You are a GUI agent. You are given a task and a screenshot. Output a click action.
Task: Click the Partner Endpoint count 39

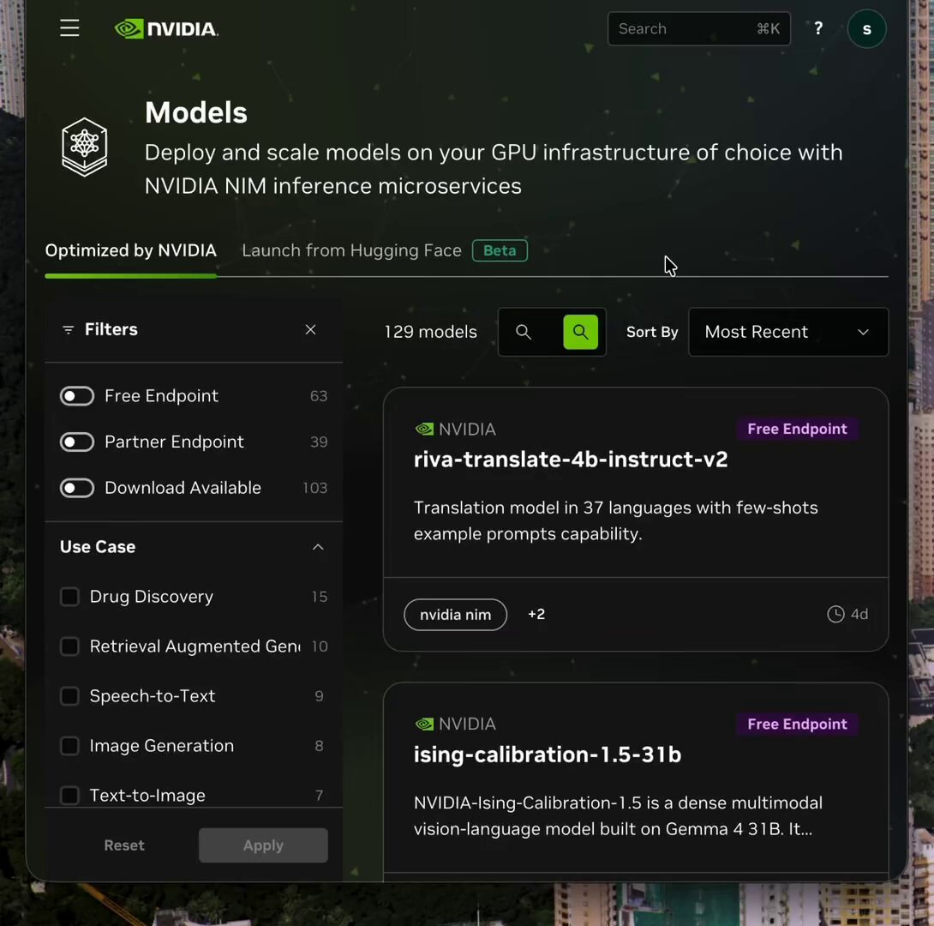coord(319,442)
